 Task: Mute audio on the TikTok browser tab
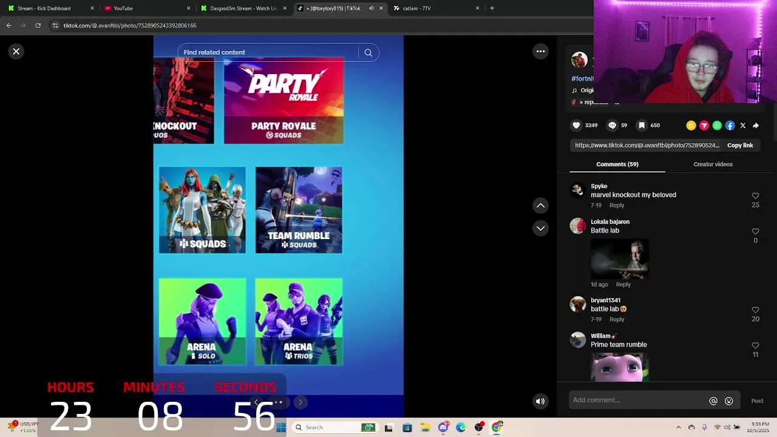point(372,8)
